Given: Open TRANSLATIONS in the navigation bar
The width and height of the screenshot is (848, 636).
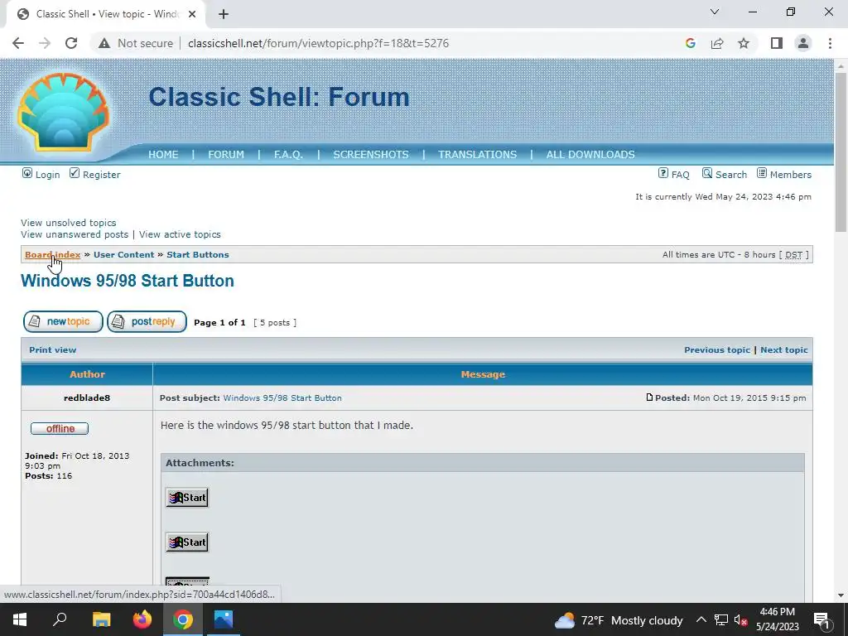Looking at the screenshot, I should [478, 155].
